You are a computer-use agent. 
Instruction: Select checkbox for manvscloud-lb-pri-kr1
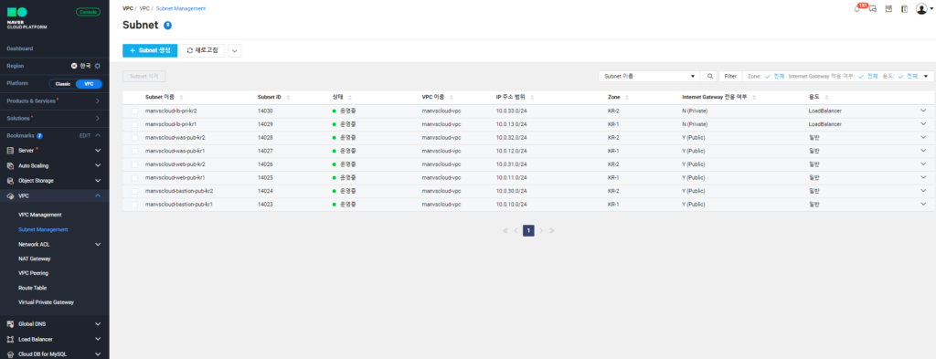coord(135,124)
